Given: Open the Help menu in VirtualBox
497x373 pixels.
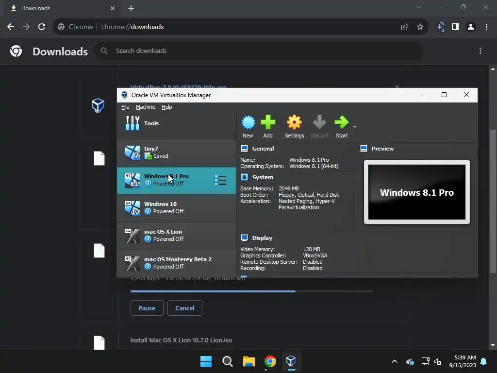Looking at the screenshot, I should point(167,107).
